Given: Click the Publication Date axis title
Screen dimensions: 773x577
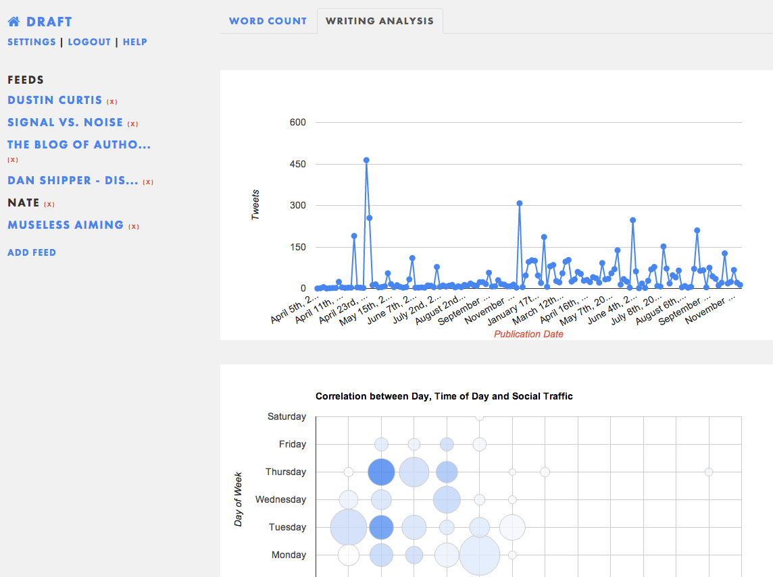Looking at the screenshot, I should [528, 334].
